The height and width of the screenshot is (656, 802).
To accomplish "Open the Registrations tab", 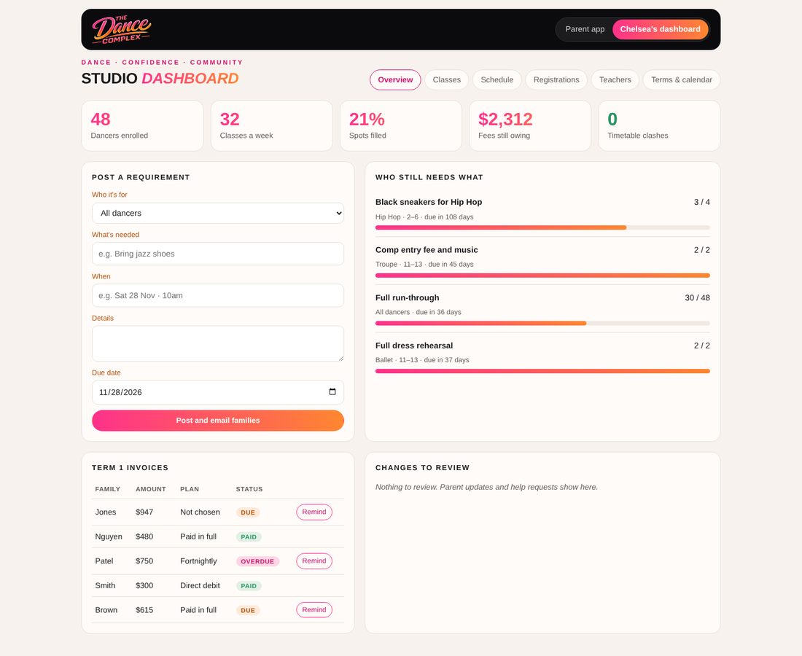I will (556, 79).
